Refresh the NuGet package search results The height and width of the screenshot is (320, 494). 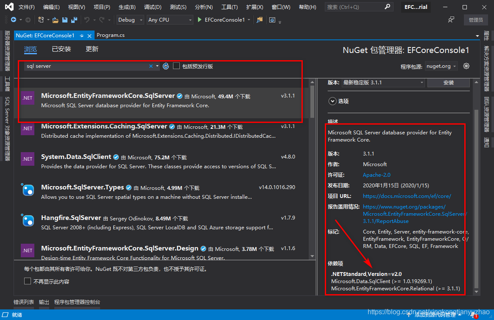point(166,66)
